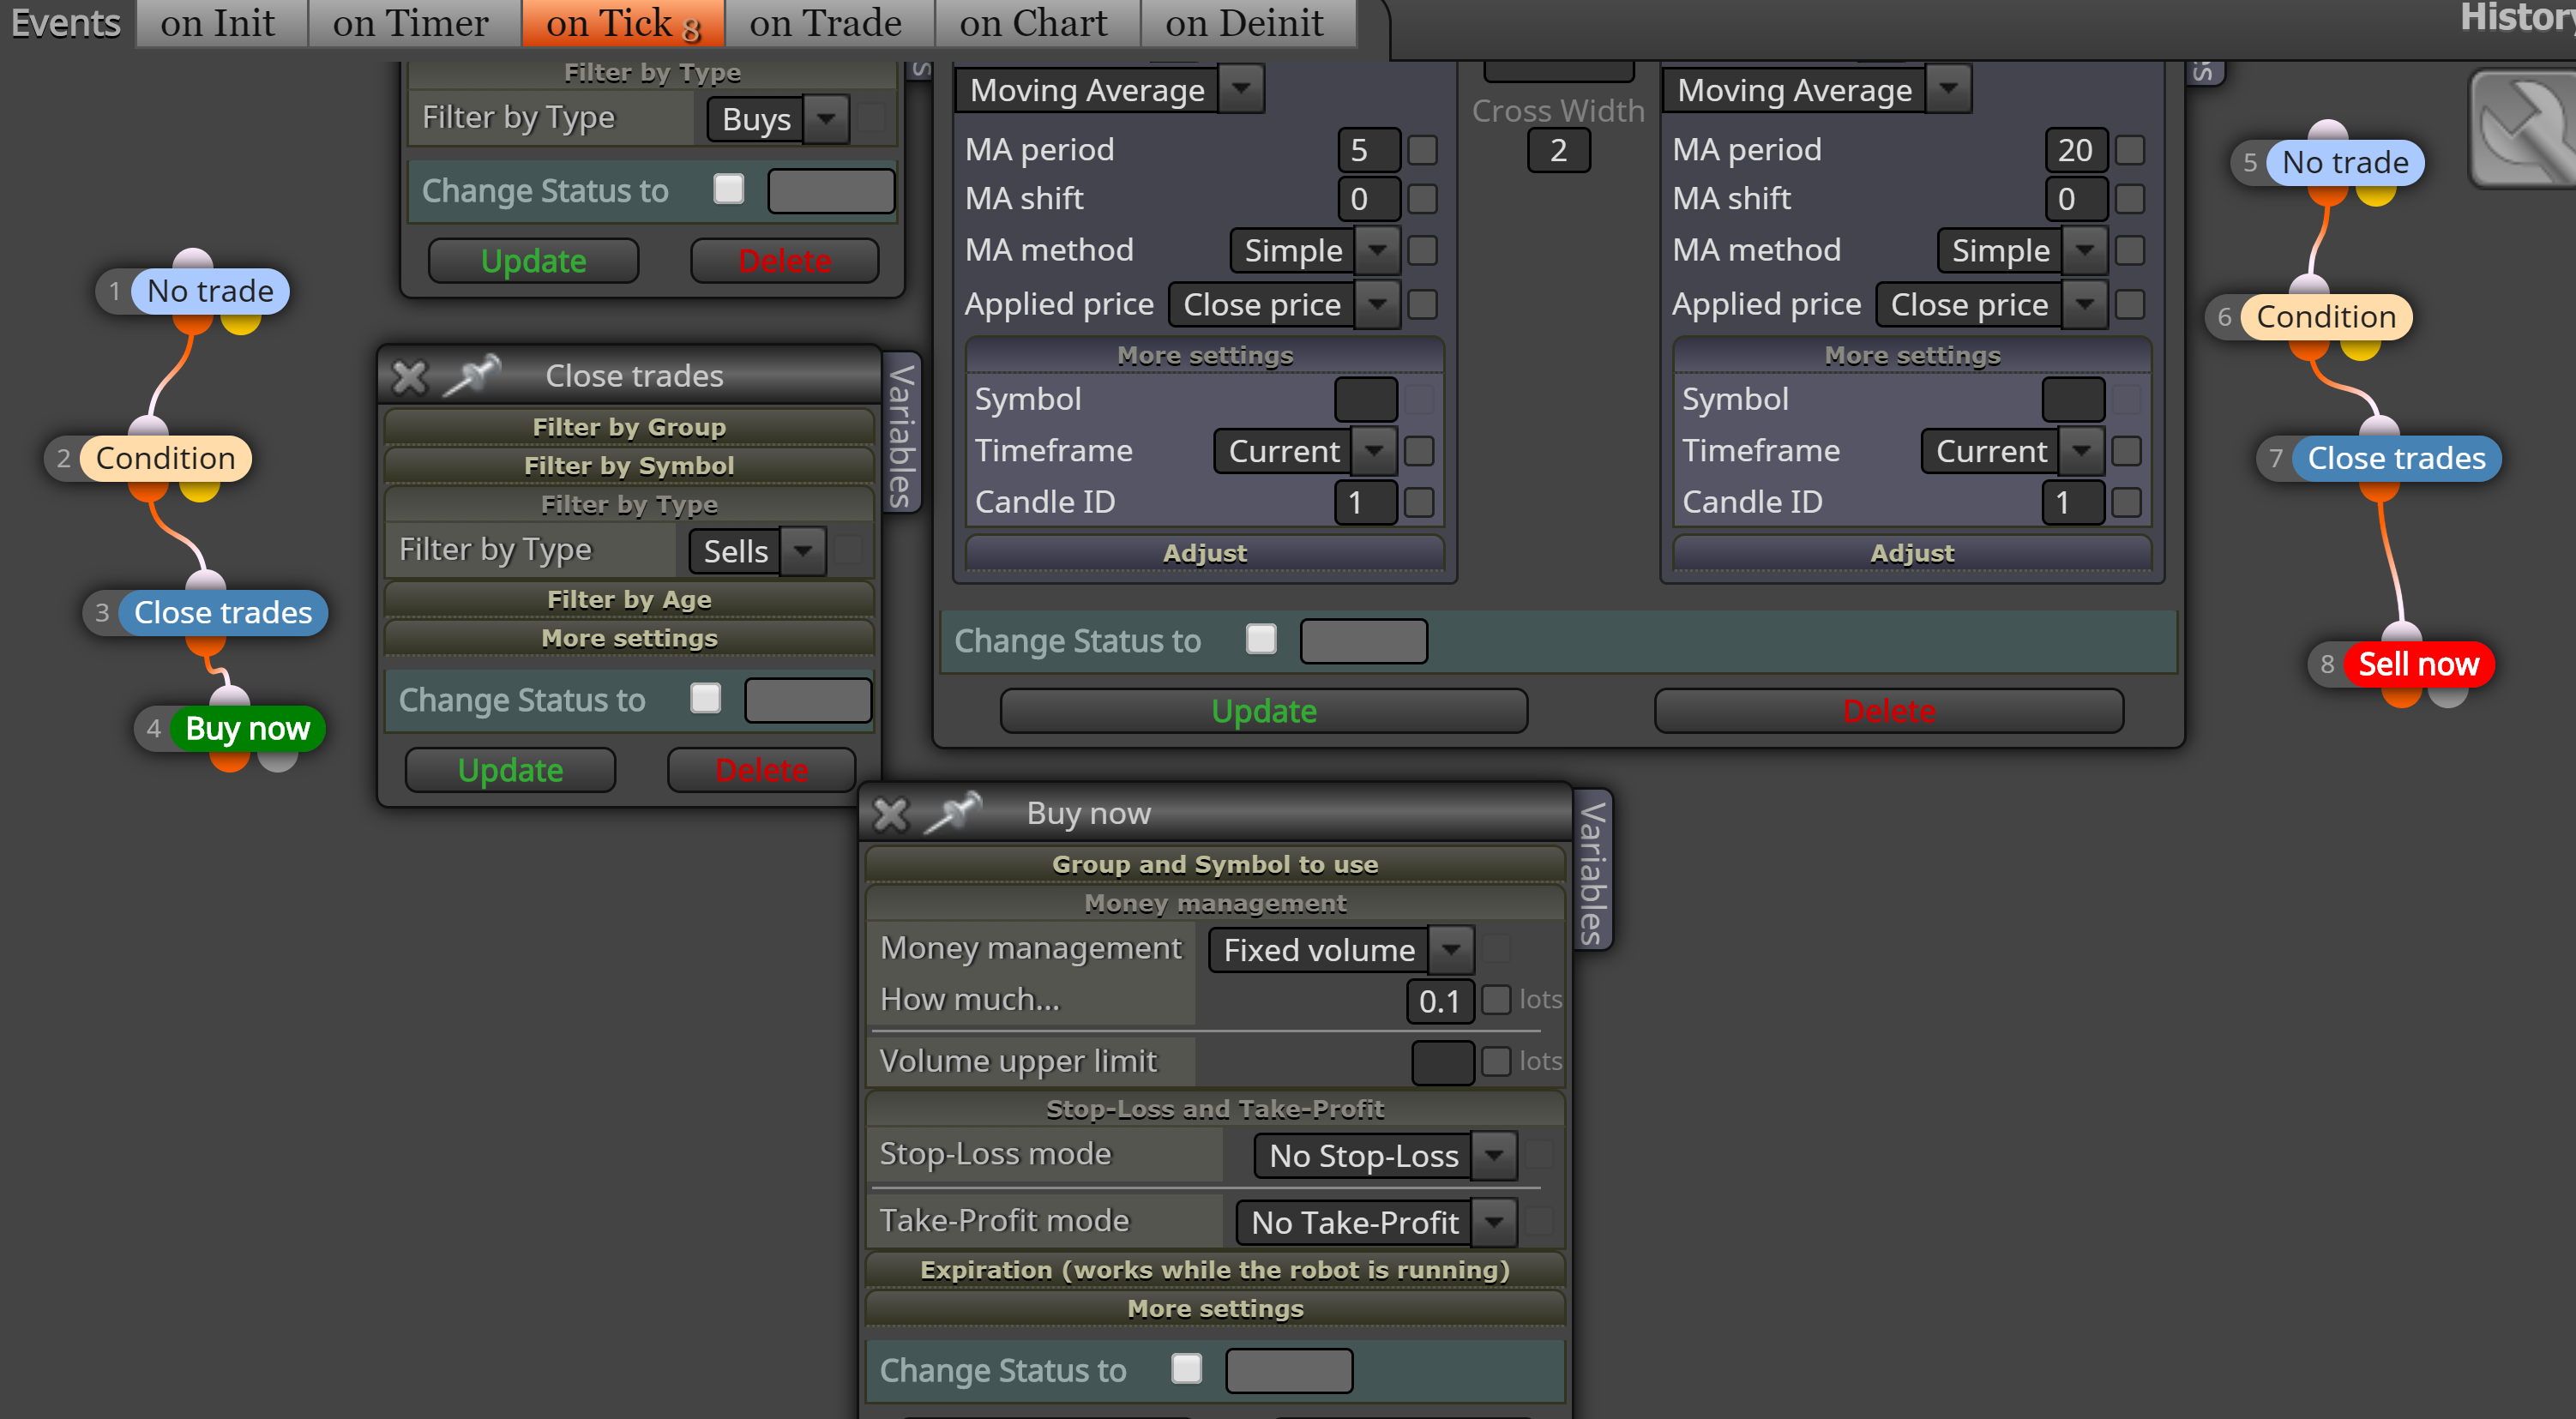Tick the checkbox beside MA period 20

[2130, 150]
